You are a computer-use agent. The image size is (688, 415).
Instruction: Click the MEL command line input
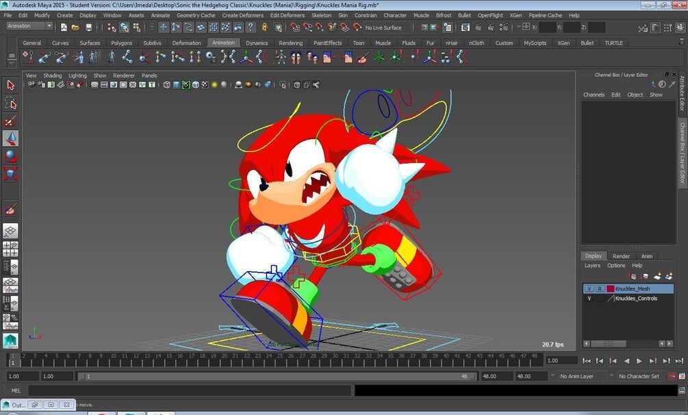click(190, 390)
